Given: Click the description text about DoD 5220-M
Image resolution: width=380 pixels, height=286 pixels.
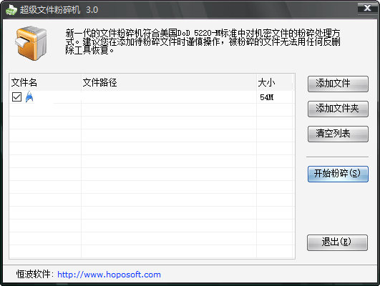Looking at the screenshot, I should click(203, 41).
